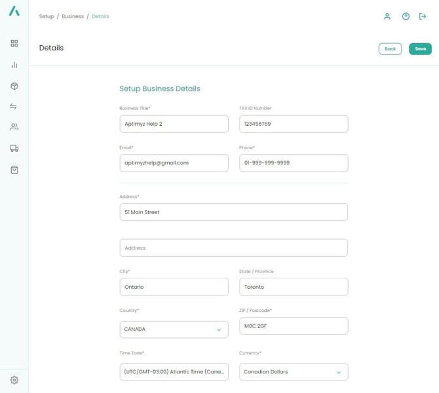Open the transfer arrows icon in sidebar
439x393 pixels.
pos(14,106)
